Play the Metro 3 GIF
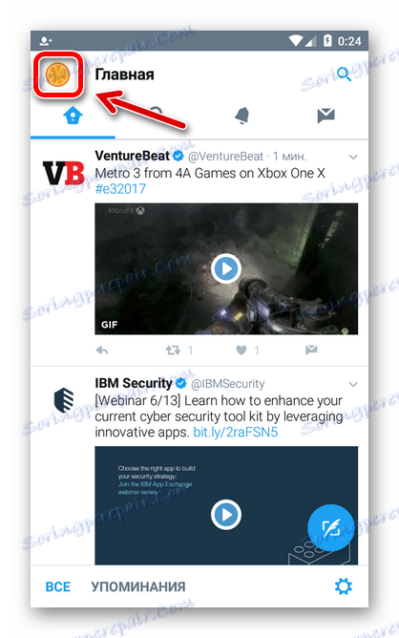The height and width of the screenshot is (638, 399). (x=226, y=268)
